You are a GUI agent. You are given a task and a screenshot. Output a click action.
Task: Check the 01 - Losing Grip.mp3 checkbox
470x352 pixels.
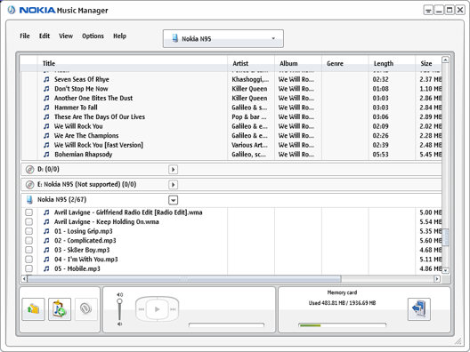(28, 231)
